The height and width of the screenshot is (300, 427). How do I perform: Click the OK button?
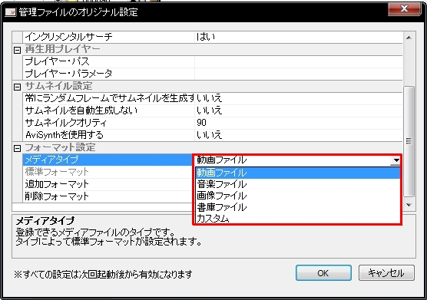pyautogui.click(x=323, y=273)
